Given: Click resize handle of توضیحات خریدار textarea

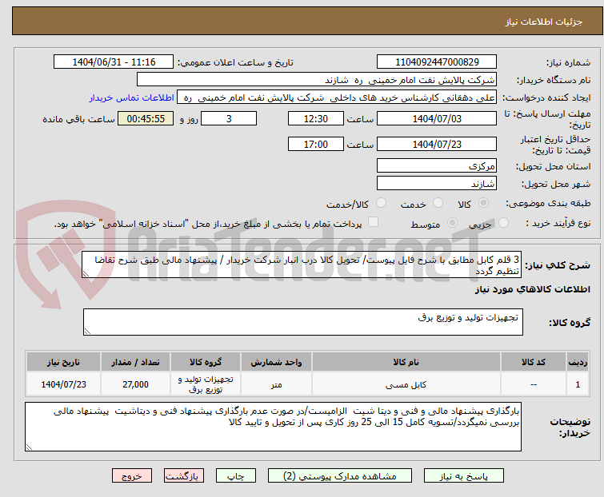Looking at the screenshot, I should [29, 447].
